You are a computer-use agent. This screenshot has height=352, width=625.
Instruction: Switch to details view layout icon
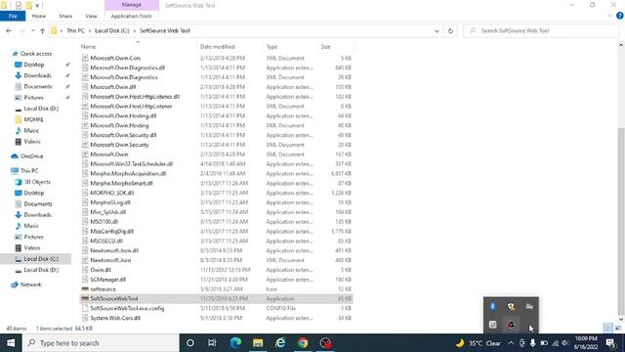click(607, 329)
